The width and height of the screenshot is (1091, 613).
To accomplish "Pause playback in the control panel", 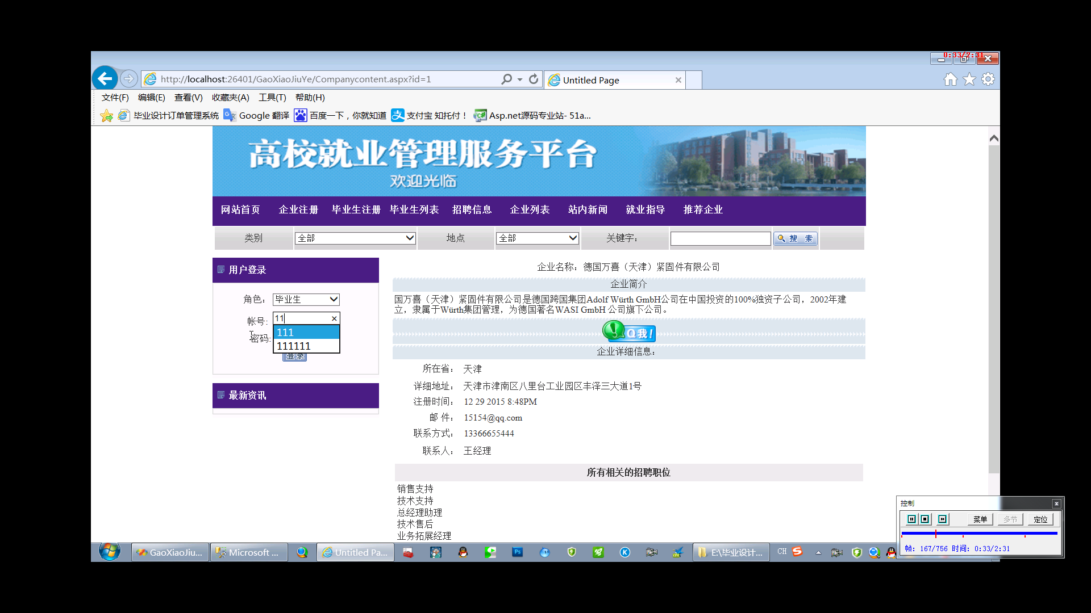I will (911, 519).
